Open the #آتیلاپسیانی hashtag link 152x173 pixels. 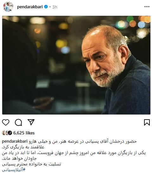pos(14,170)
